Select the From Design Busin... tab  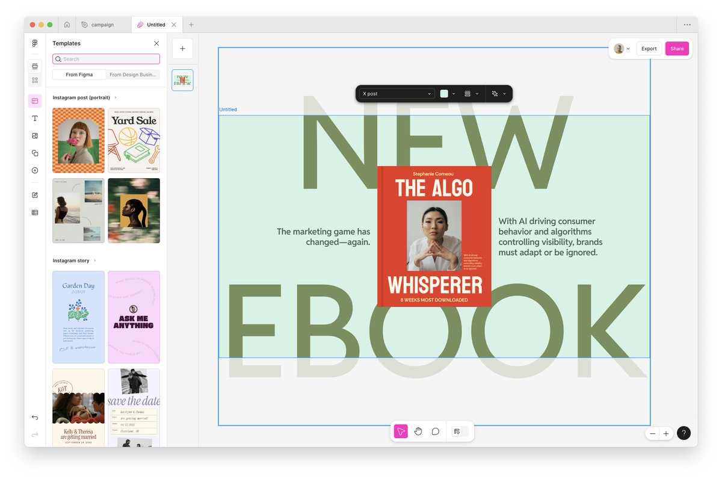(133, 75)
